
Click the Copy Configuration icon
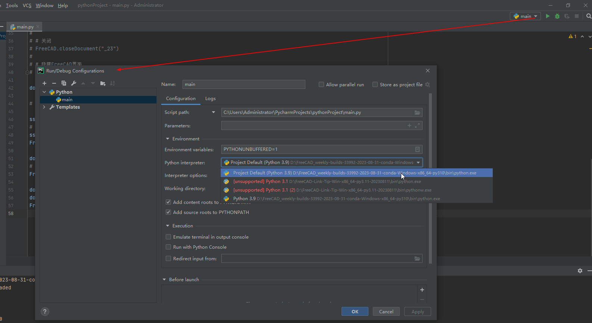(64, 83)
